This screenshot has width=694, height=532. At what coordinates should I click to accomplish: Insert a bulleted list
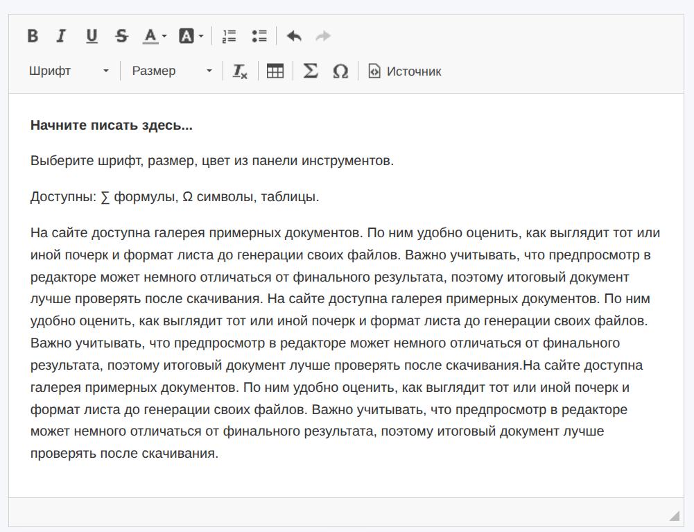click(x=260, y=35)
